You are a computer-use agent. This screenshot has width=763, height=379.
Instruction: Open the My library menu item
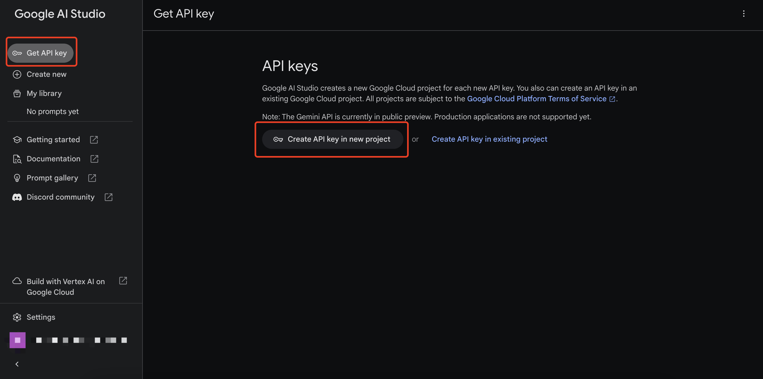pos(44,93)
